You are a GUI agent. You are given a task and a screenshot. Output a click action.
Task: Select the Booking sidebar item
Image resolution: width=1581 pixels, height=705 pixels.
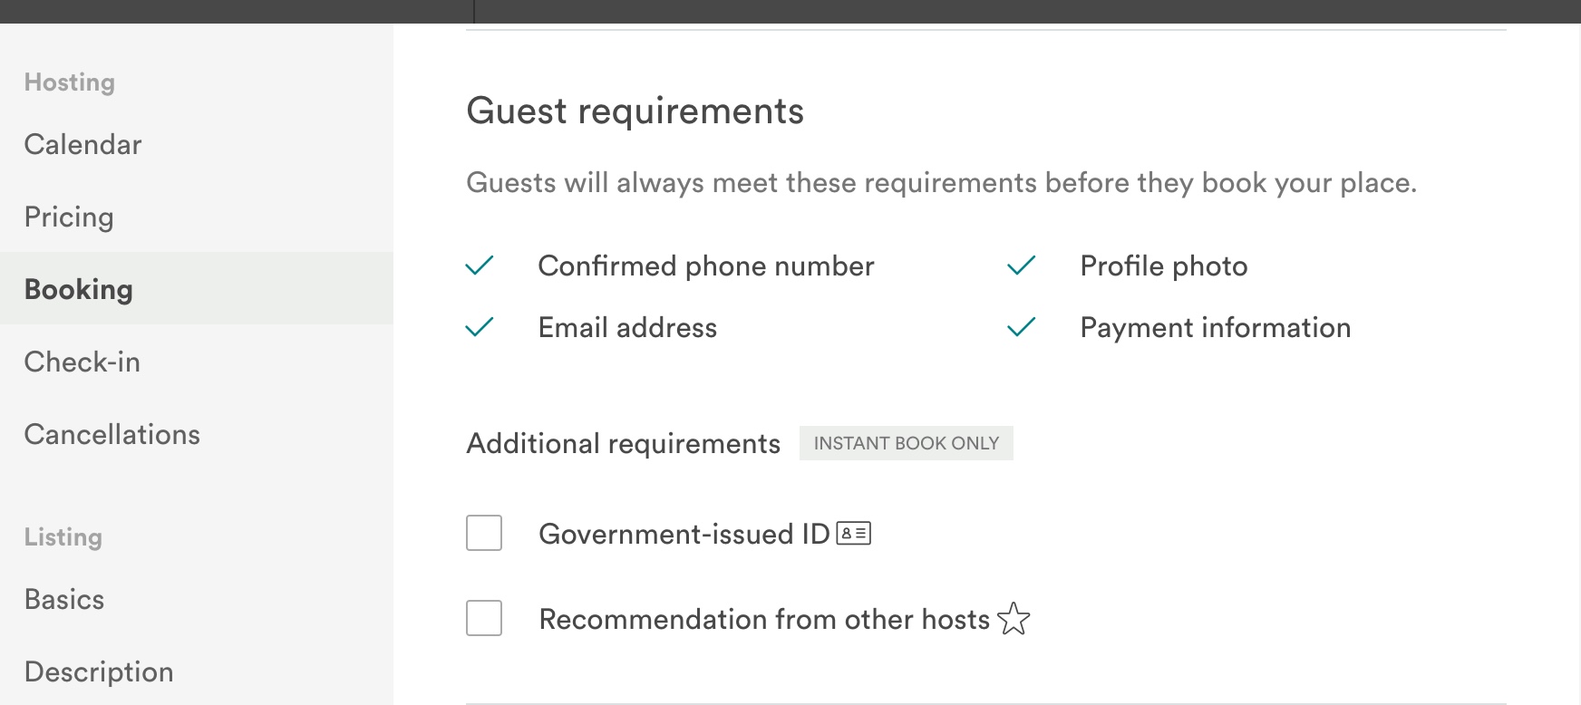(79, 289)
